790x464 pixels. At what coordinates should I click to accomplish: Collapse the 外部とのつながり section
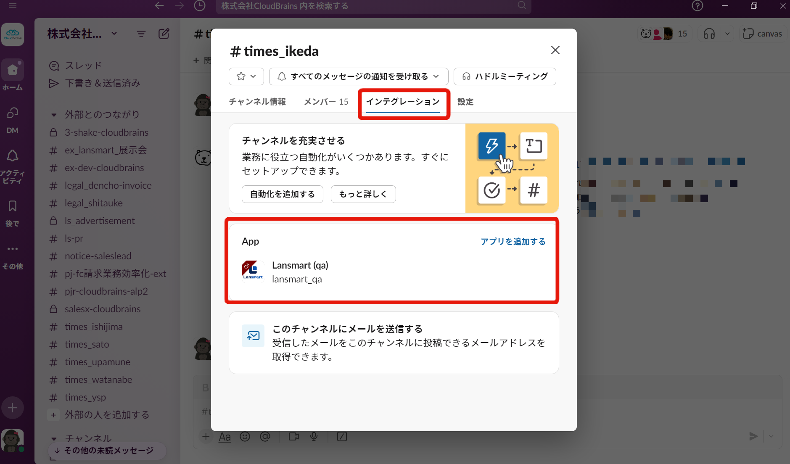click(x=53, y=115)
